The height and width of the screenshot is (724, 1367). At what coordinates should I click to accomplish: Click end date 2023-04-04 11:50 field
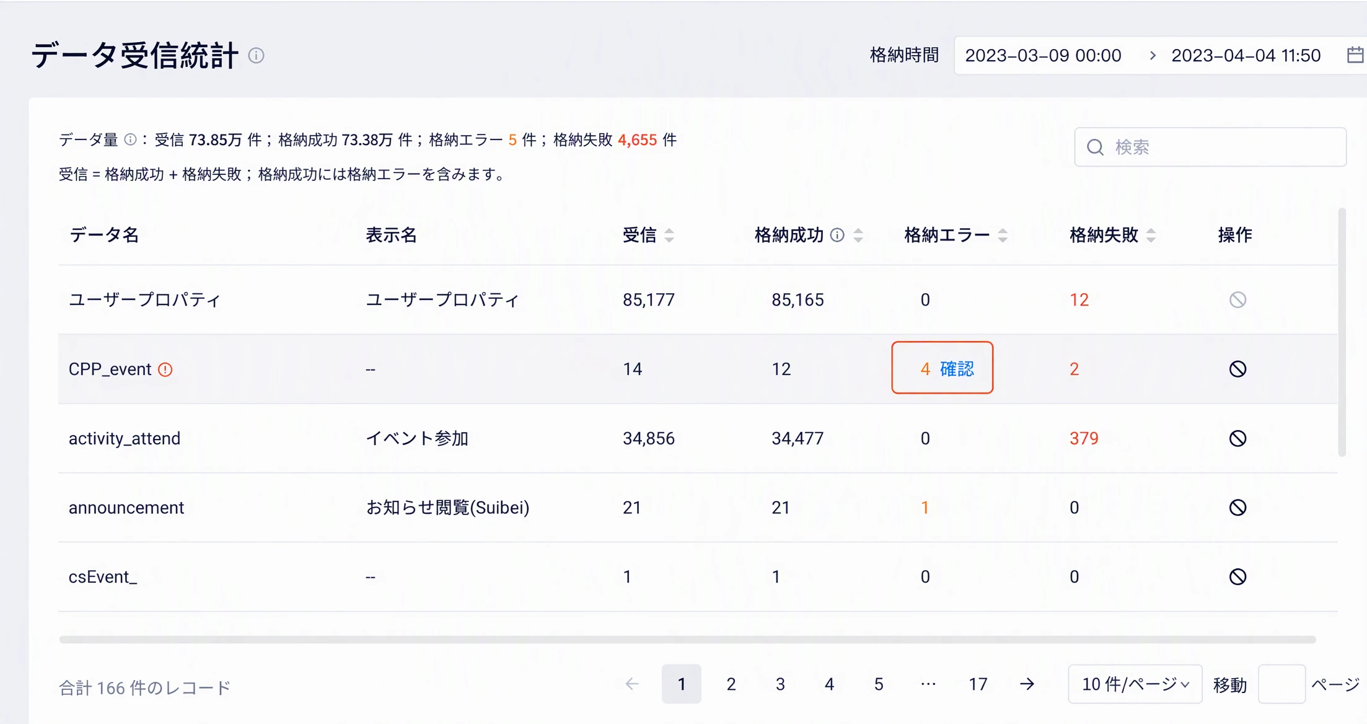[x=1246, y=56]
